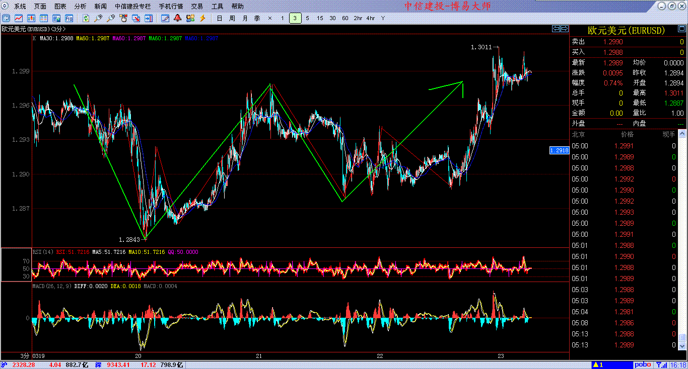Click the MA30:1.2988 moving average label
This screenshot has width=688, height=369.
tap(56, 38)
